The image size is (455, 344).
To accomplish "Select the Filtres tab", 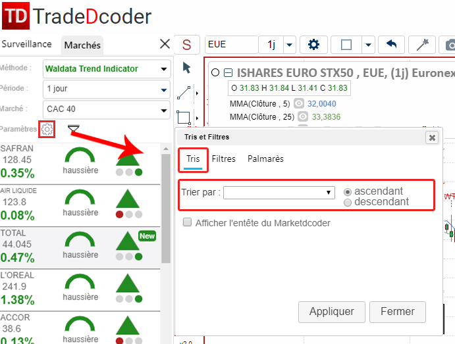I will point(223,159).
